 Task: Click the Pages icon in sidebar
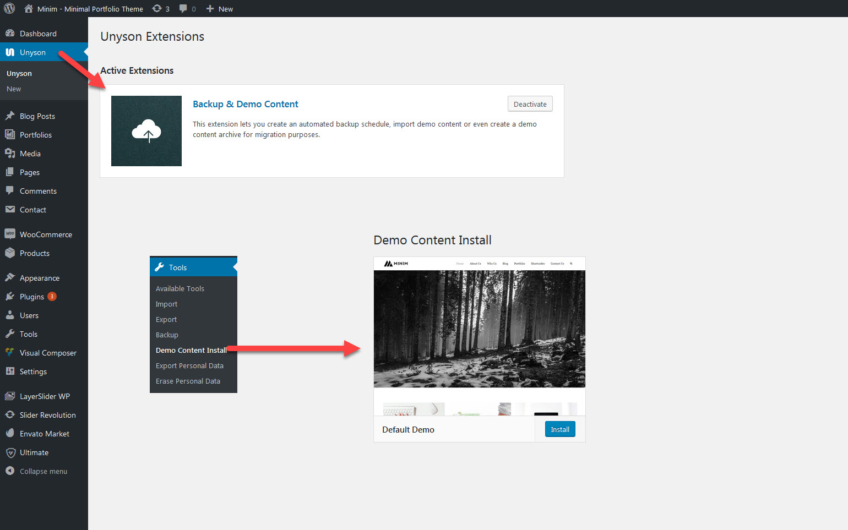click(10, 172)
